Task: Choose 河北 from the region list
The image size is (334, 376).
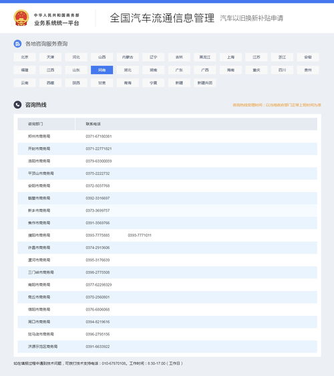Action: (76, 57)
